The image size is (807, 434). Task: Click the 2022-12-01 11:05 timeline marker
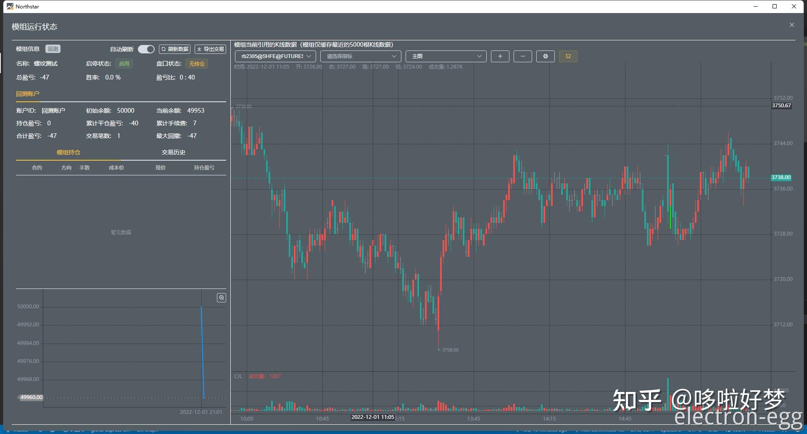click(x=372, y=417)
